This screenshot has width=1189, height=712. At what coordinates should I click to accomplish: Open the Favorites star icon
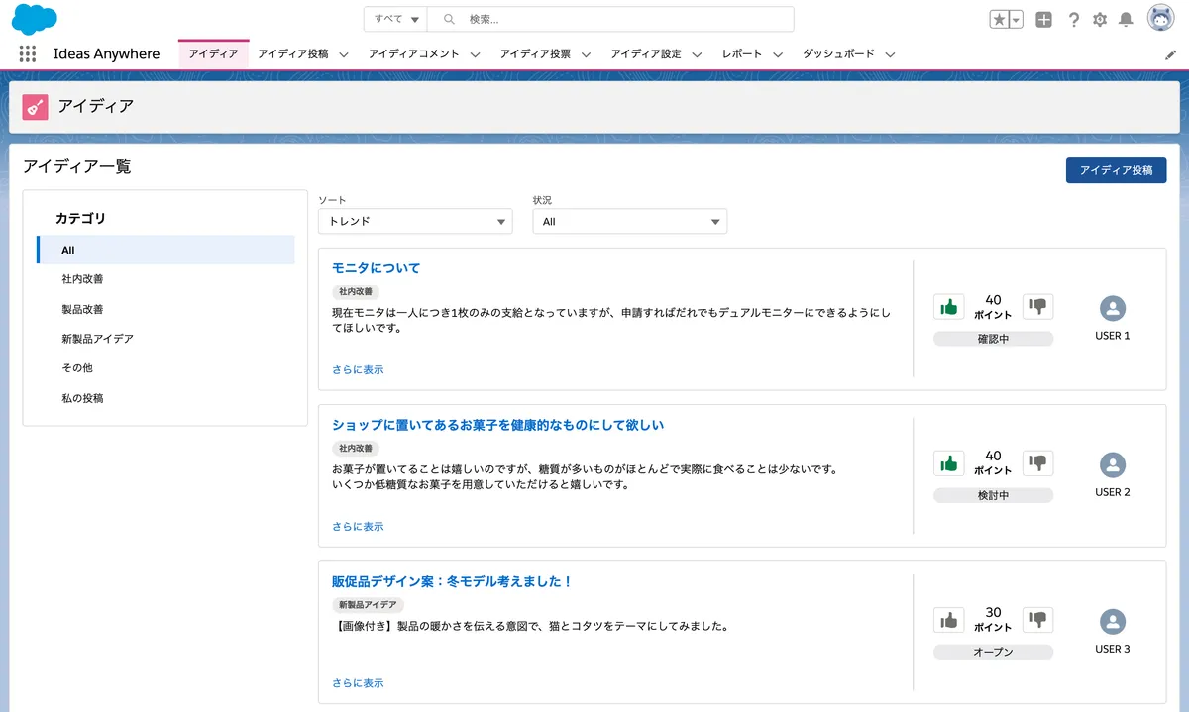click(x=999, y=20)
